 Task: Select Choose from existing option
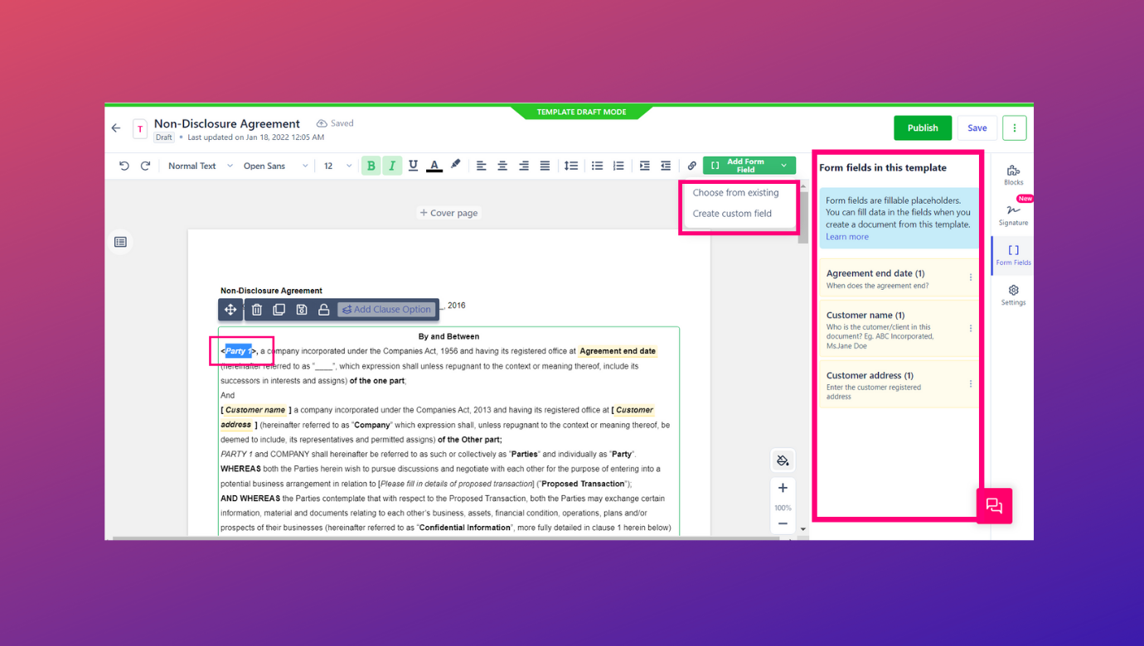point(735,193)
